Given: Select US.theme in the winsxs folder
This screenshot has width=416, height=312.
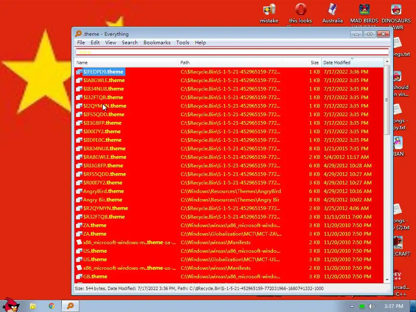Looking at the screenshot, I should pos(95,251).
